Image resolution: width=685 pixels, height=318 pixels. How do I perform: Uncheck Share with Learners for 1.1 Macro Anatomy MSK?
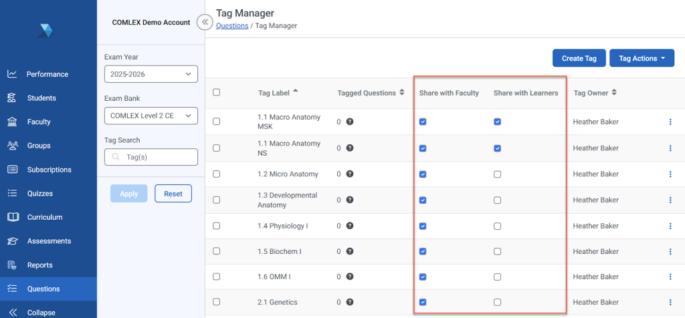(497, 122)
